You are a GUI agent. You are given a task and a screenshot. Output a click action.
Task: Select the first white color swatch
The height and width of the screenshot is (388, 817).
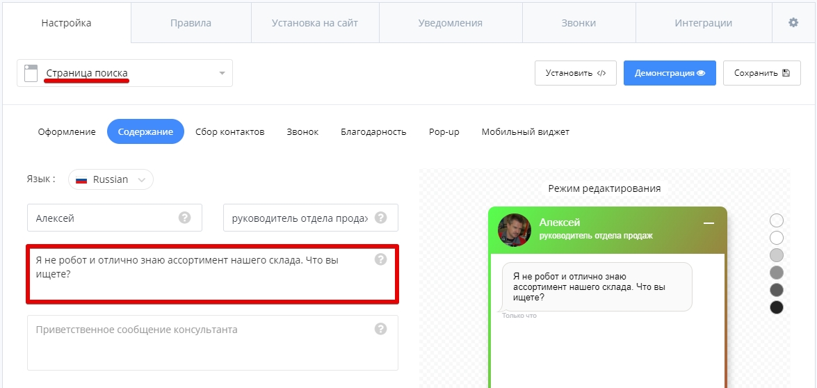point(777,220)
